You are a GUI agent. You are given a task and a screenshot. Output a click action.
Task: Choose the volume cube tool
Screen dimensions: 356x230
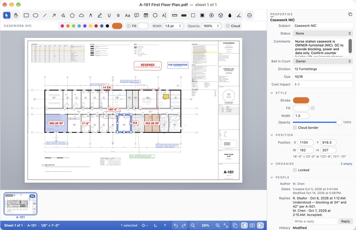(220, 15)
